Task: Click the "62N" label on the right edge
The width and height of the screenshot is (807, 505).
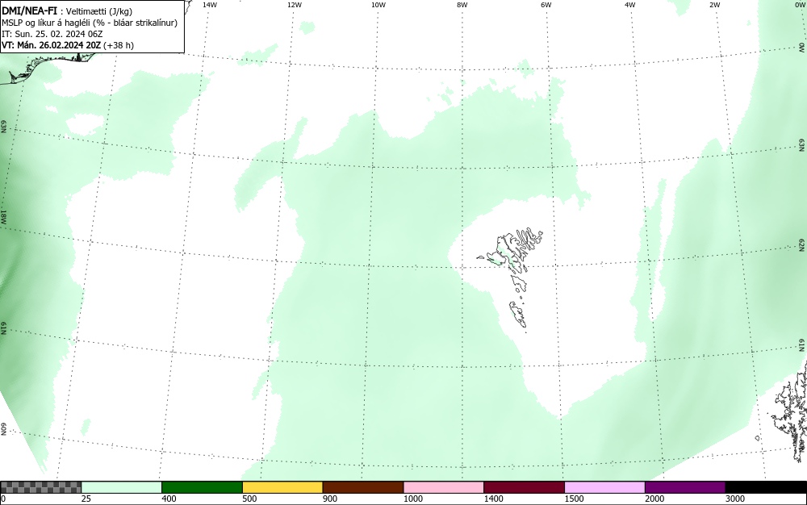Action: click(802, 244)
